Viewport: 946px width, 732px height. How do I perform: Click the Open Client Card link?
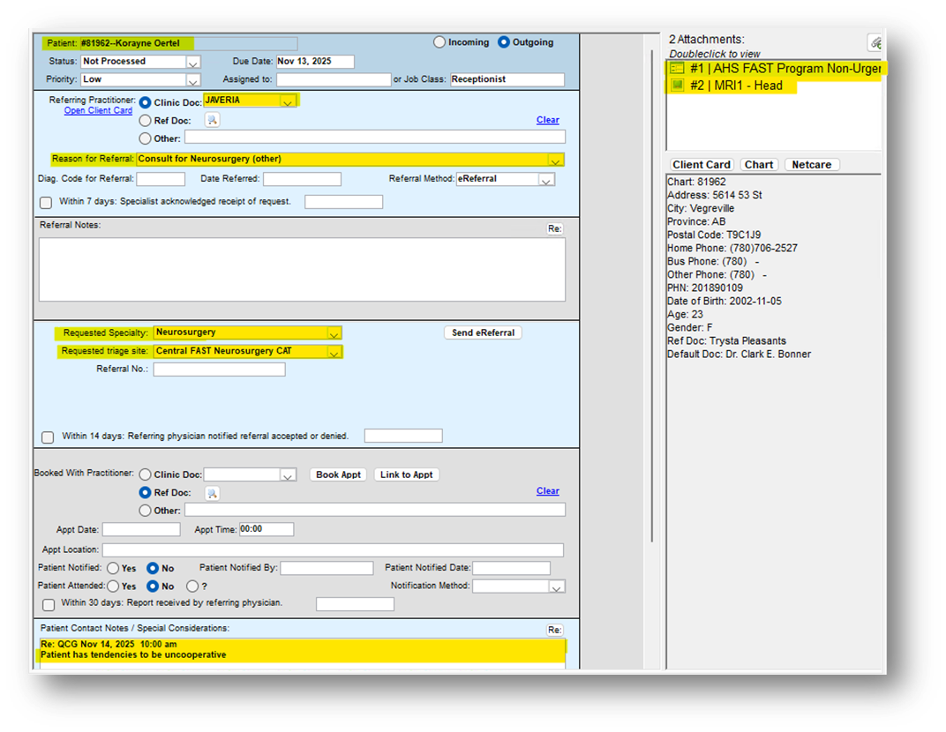(x=98, y=111)
